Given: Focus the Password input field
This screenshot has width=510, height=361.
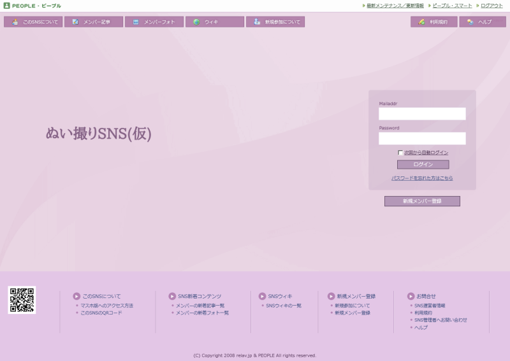Looking at the screenshot, I should click(x=422, y=139).
